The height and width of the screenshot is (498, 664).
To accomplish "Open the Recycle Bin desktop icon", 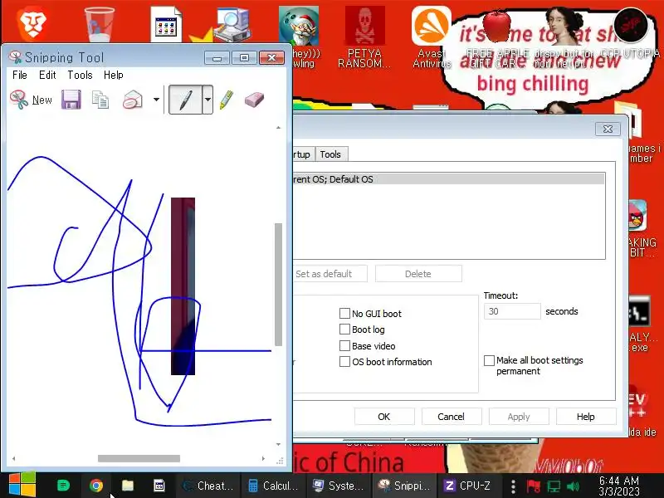I will tap(99, 24).
